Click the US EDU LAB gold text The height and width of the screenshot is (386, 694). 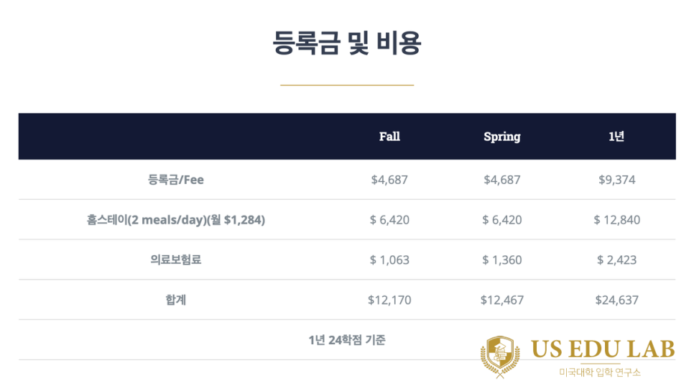point(602,349)
